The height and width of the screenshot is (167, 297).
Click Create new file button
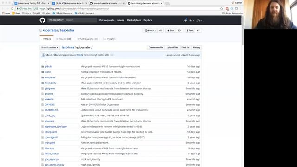coord(156,47)
